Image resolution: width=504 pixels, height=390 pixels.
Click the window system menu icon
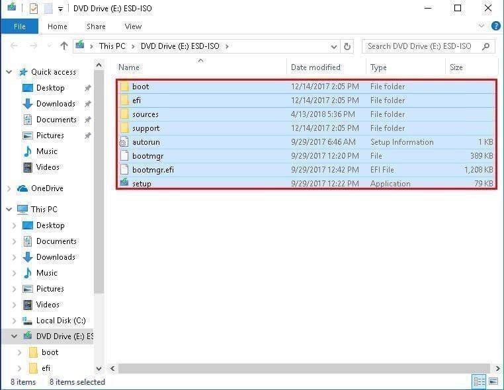tap(12, 7)
